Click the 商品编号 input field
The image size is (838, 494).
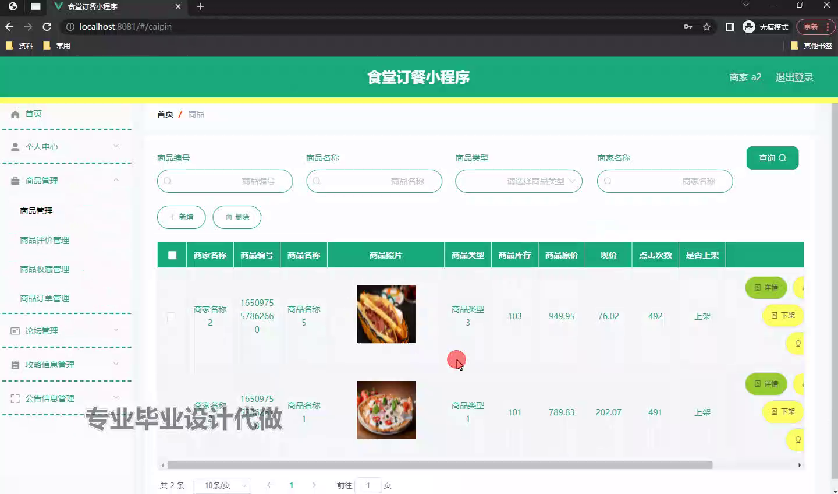point(225,181)
